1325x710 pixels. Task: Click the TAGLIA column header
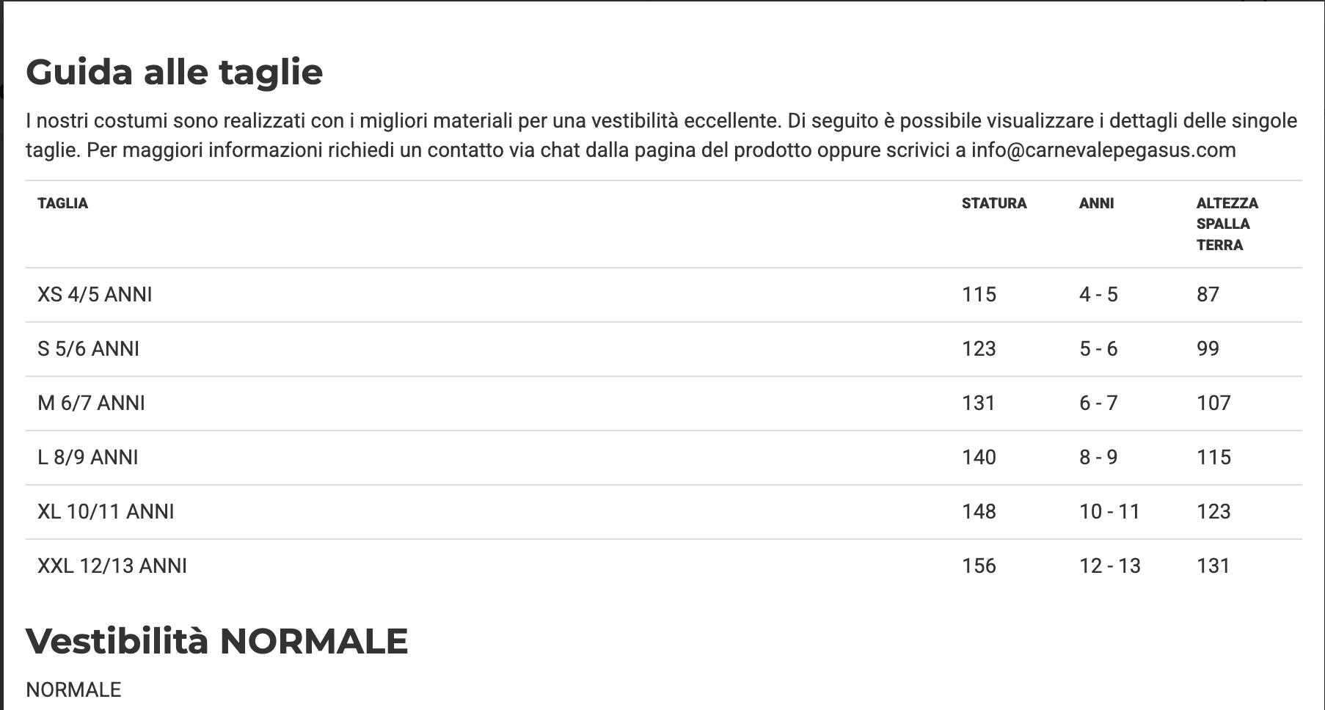pyautogui.click(x=63, y=203)
